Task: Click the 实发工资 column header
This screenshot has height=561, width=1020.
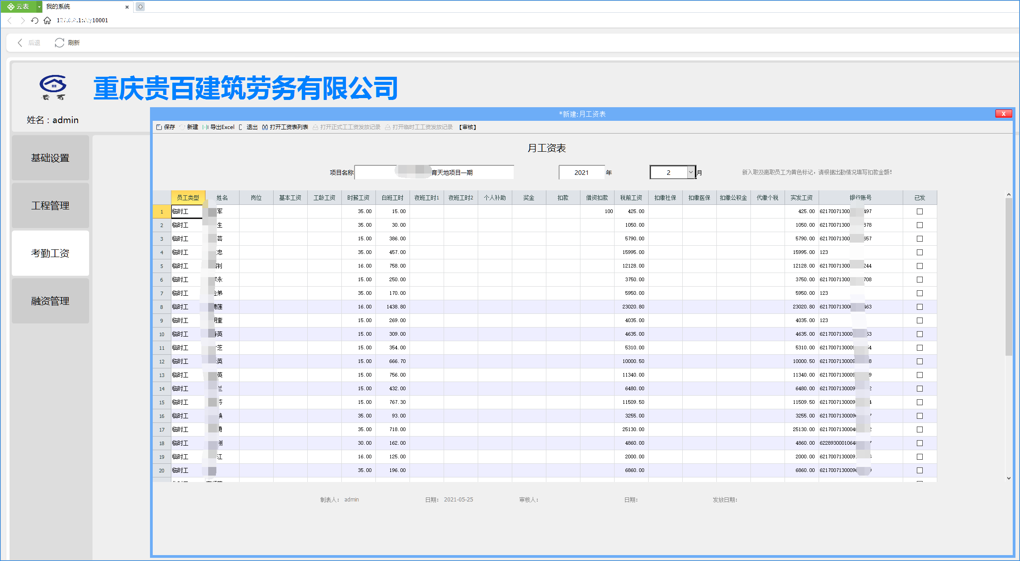Action: [802, 198]
